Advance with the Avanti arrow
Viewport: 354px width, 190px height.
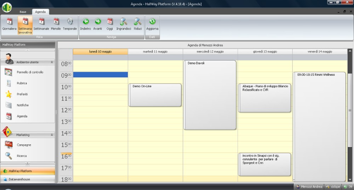click(x=98, y=25)
